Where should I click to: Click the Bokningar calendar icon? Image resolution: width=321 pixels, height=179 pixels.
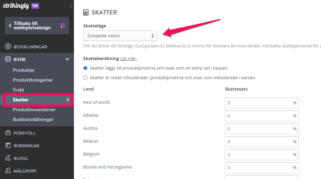(8, 145)
